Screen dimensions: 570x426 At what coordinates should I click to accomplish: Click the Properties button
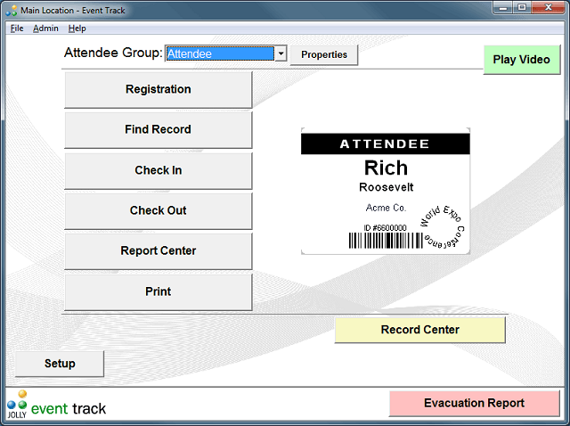324,54
